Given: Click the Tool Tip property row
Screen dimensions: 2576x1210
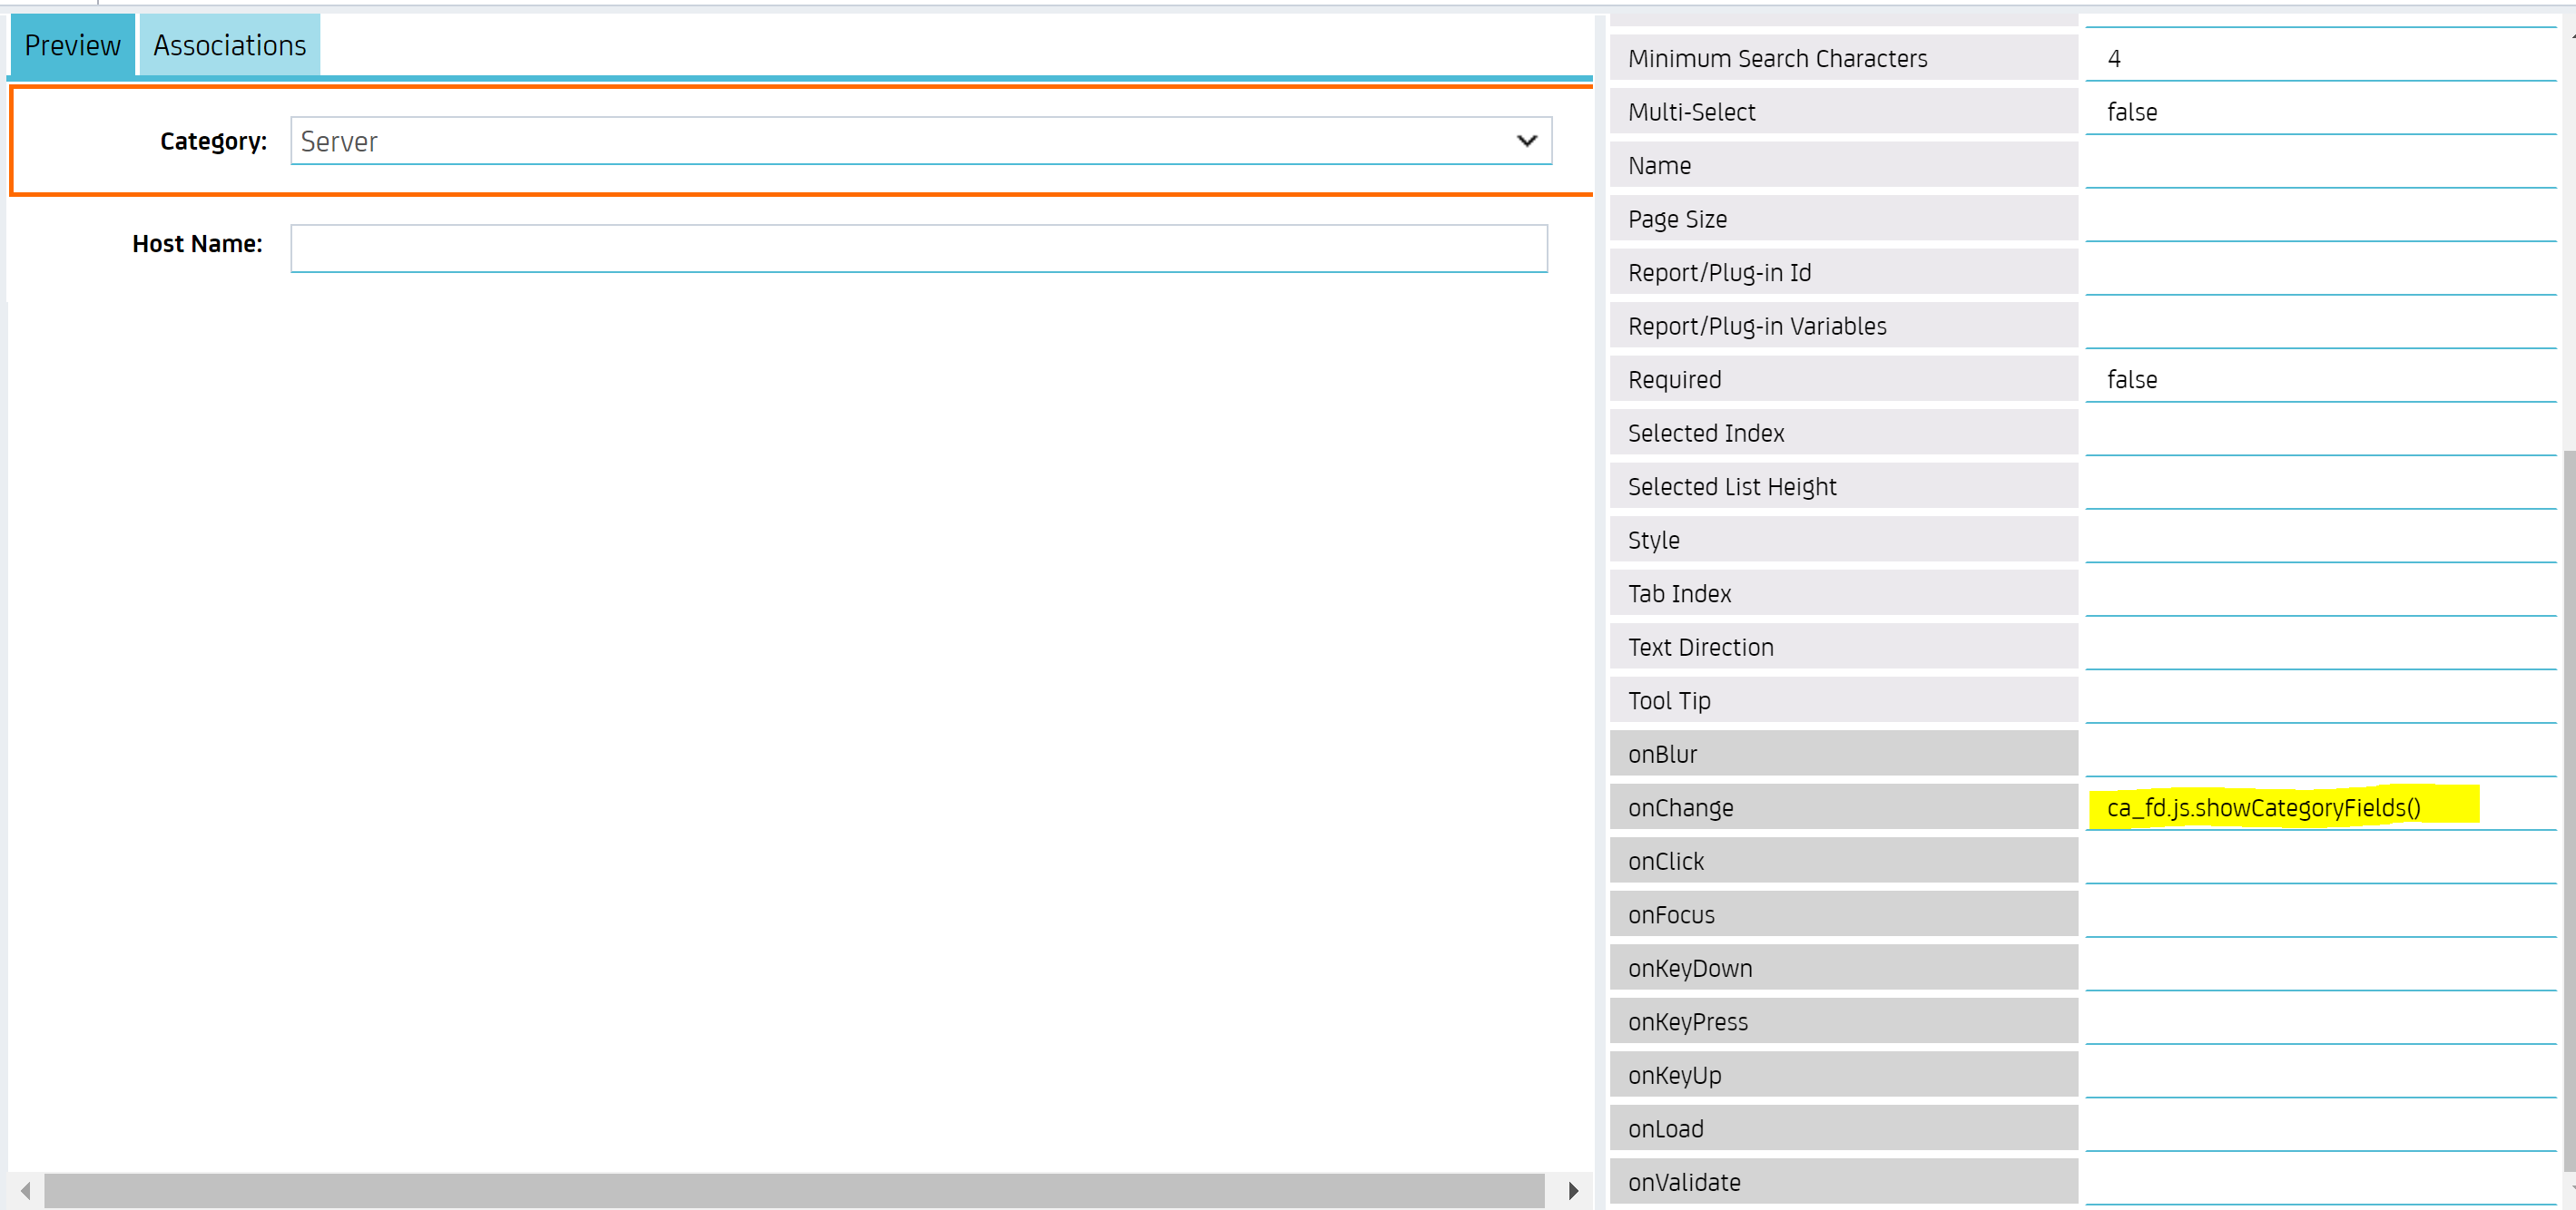Looking at the screenshot, I should pyautogui.click(x=1843, y=699).
